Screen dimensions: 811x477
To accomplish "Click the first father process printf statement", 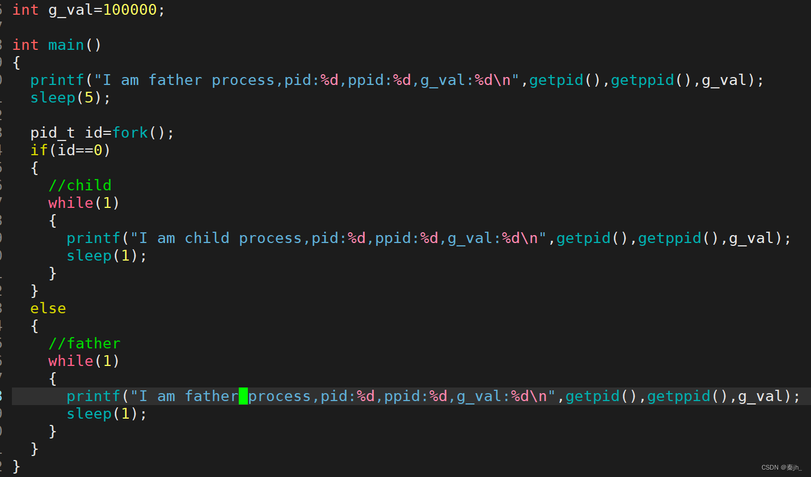I will pos(397,80).
